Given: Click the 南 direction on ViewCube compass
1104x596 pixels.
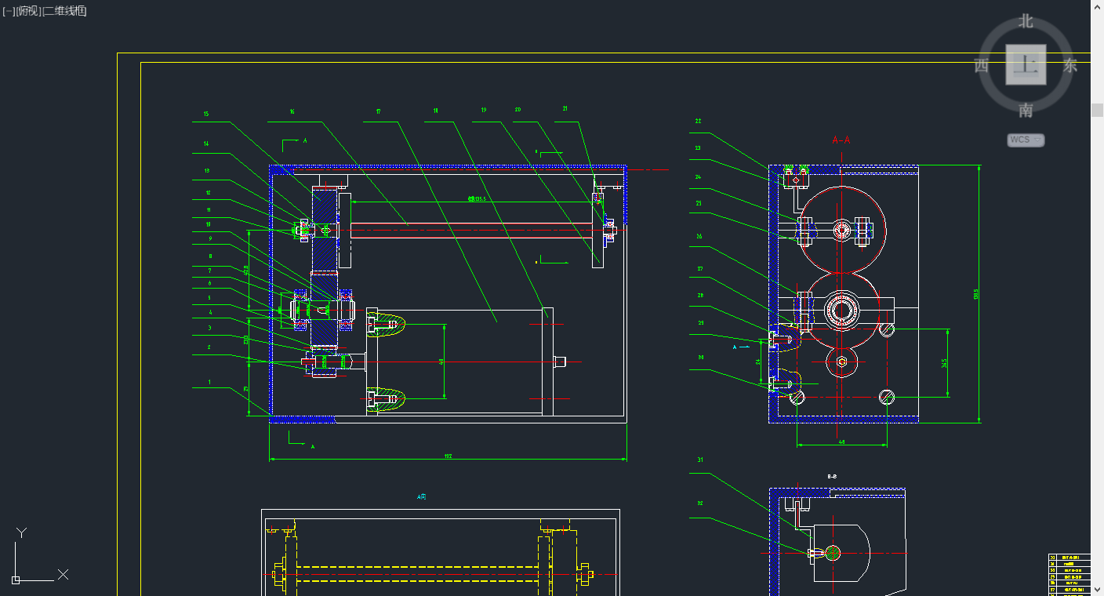Looking at the screenshot, I should click(x=1026, y=111).
